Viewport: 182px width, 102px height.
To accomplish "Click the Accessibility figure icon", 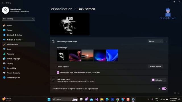I will pyautogui.click(x=4, y=68).
